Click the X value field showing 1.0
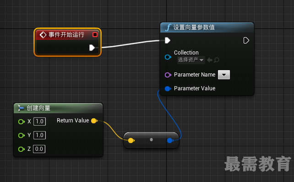 coord(39,121)
